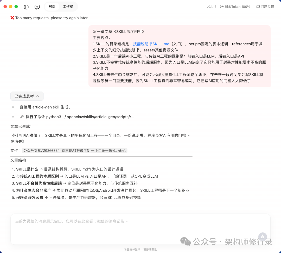Click the green macOS fullscreen window button
Viewport: 281px width, 253px height.
click(x=16, y=7)
